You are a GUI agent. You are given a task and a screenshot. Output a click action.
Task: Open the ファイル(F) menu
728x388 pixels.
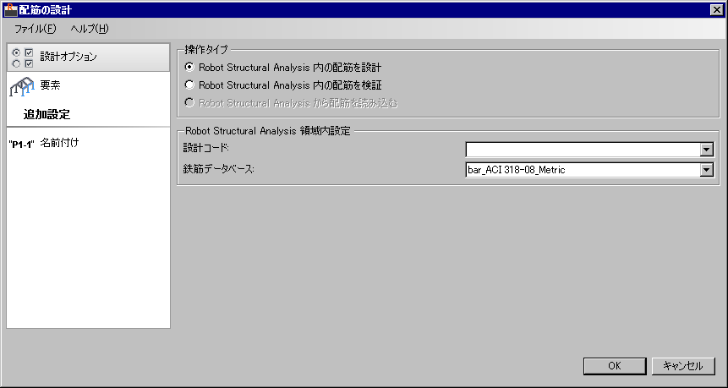(x=36, y=29)
